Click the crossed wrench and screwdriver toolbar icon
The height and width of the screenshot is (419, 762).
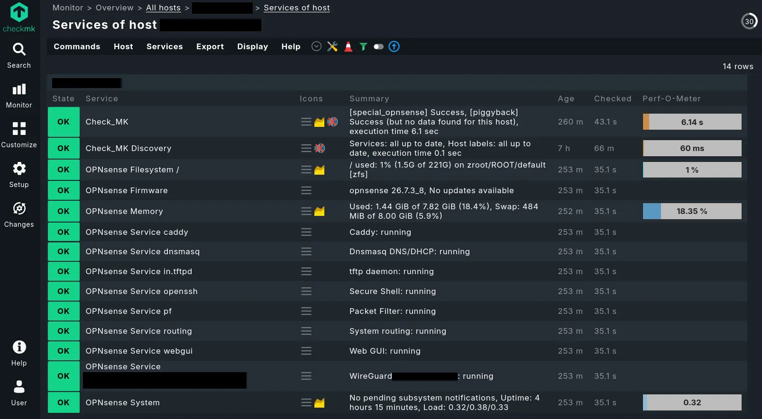332,46
